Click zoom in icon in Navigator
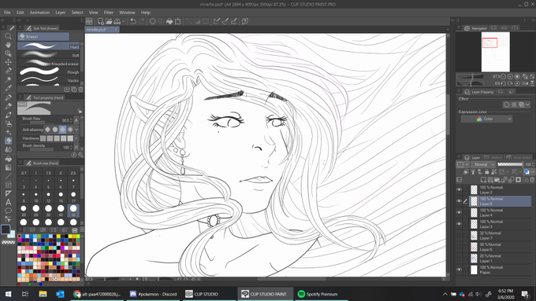 [510, 77]
